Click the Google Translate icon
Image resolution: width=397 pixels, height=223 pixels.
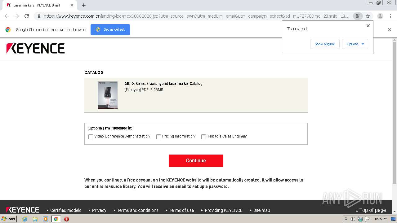pyautogui.click(x=358, y=16)
